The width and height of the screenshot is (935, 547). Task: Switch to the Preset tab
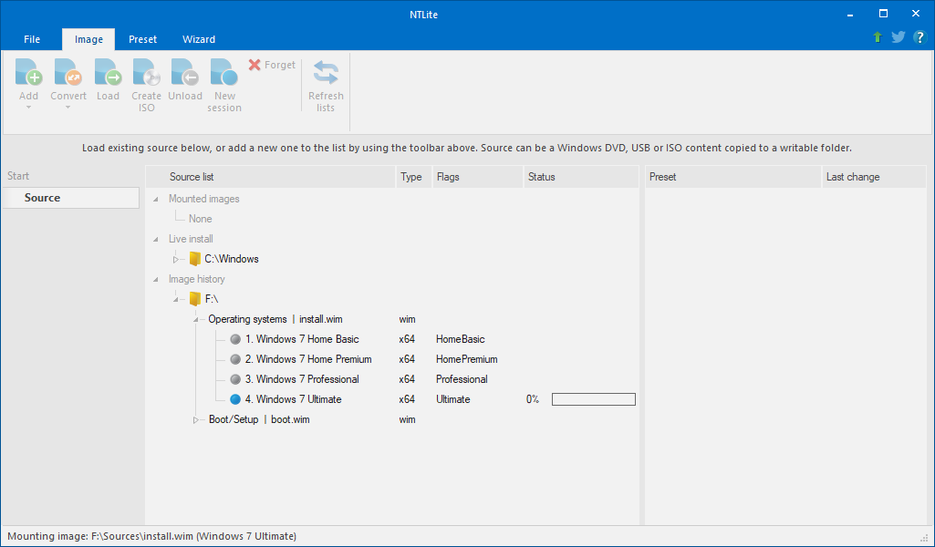tap(142, 39)
